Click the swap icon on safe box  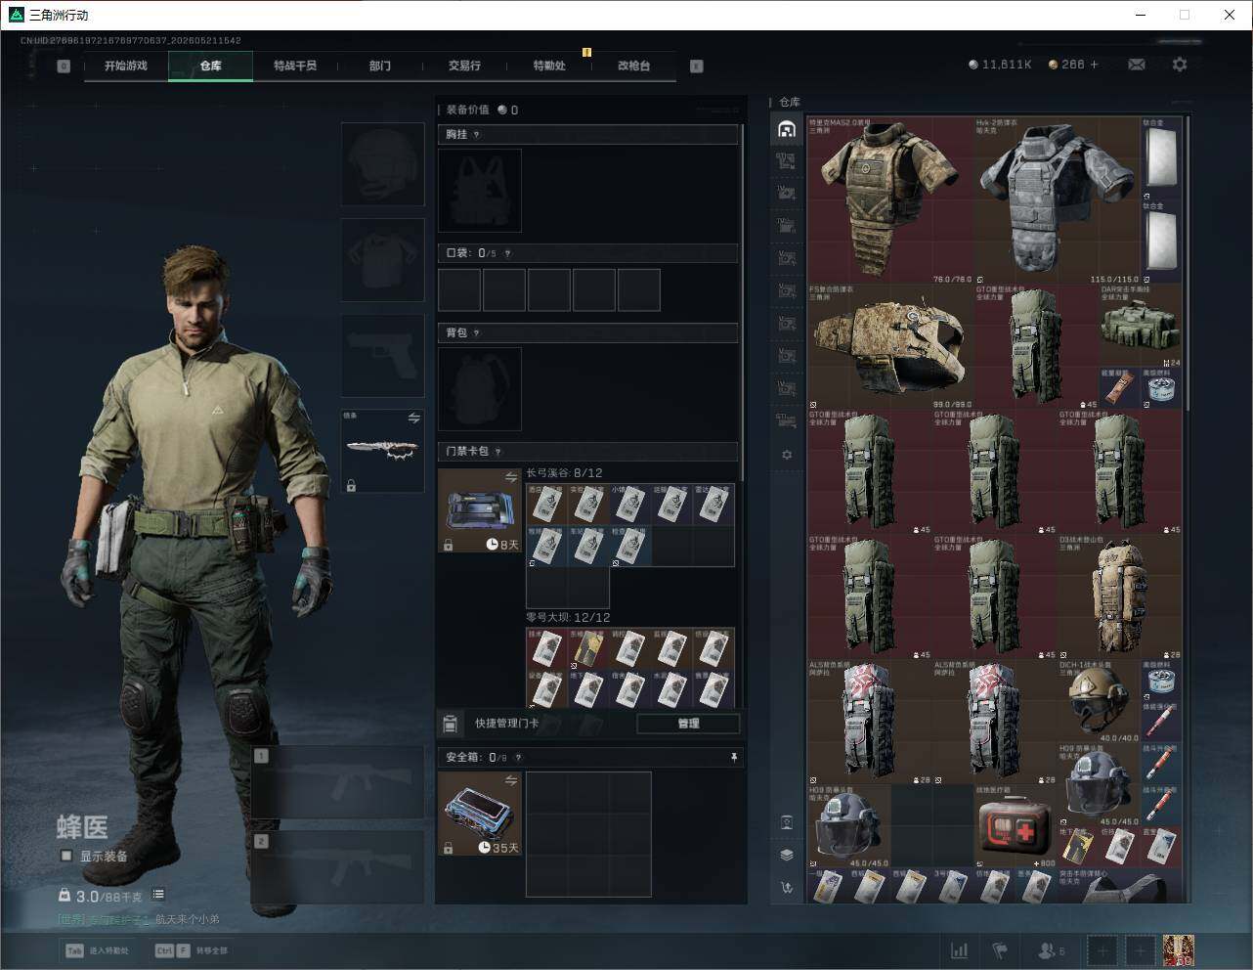point(510,780)
